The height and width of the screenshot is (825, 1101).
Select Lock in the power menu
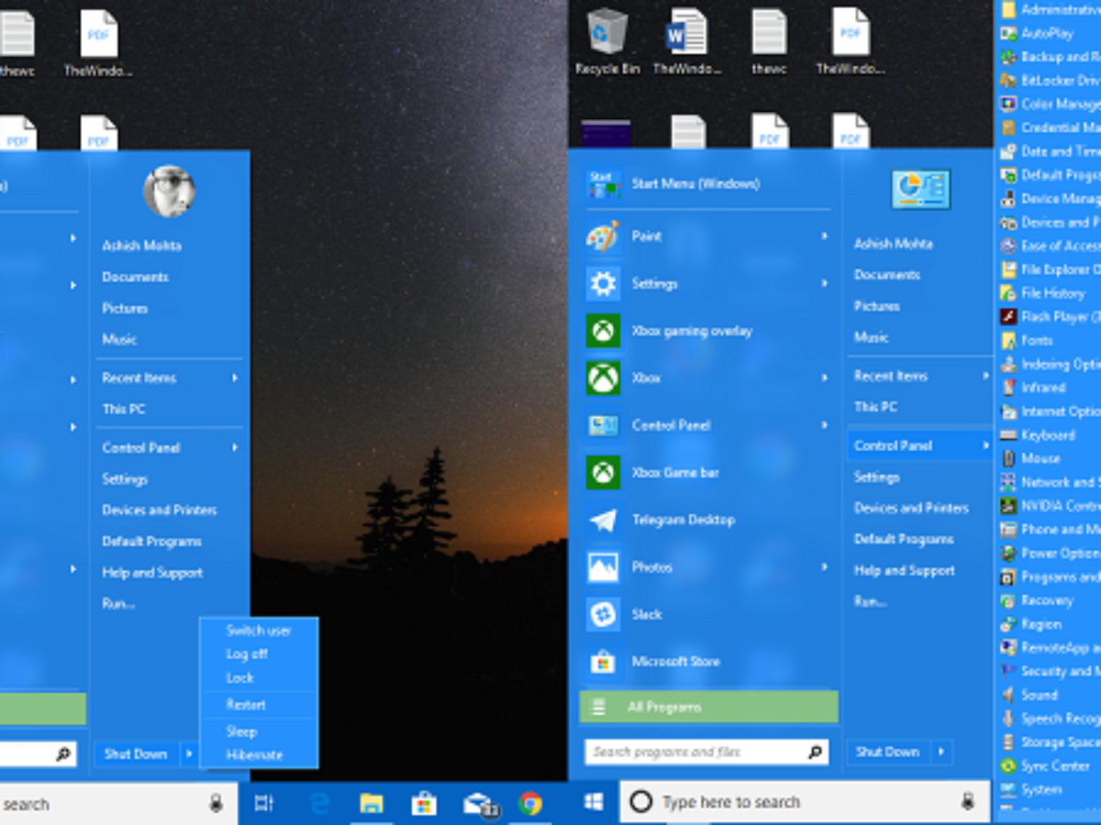coord(259,678)
